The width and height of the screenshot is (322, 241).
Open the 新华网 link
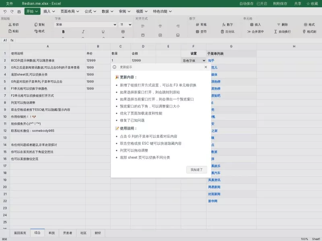213,201
